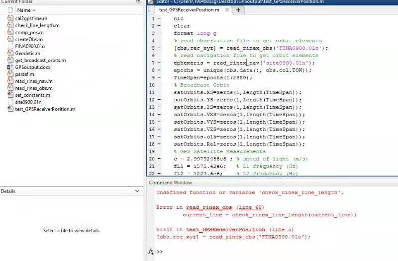Screen dimensions: 398x261
Task: Select file name parsef.m
Action: 24,74
